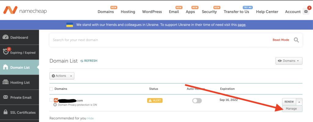This screenshot has height=122, width=313.
Task: Click the Hosting List server icon
Action: [x=5, y=82]
